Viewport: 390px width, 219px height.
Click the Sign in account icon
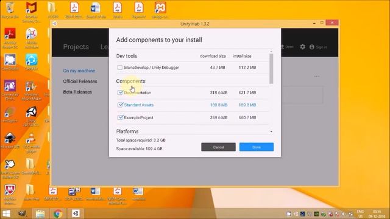click(312, 47)
